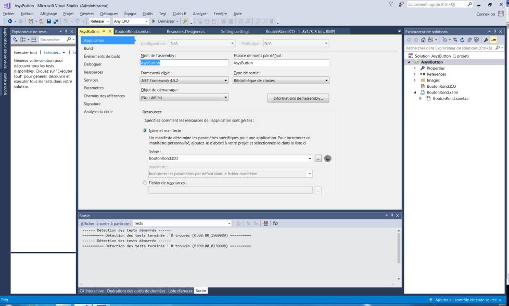Screen dimensions: 509x306
Task: Click the Informations de l'assembly button
Action: (x=298, y=98)
